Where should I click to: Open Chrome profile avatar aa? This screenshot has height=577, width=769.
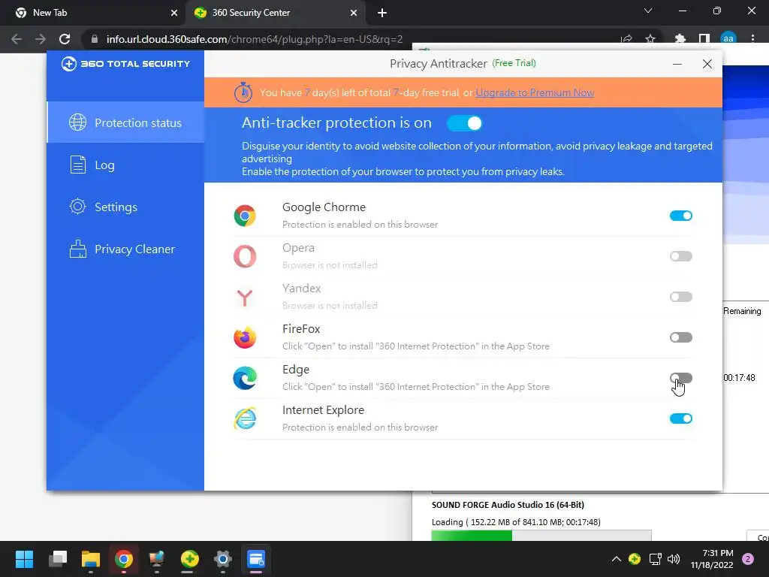[728, 39]
